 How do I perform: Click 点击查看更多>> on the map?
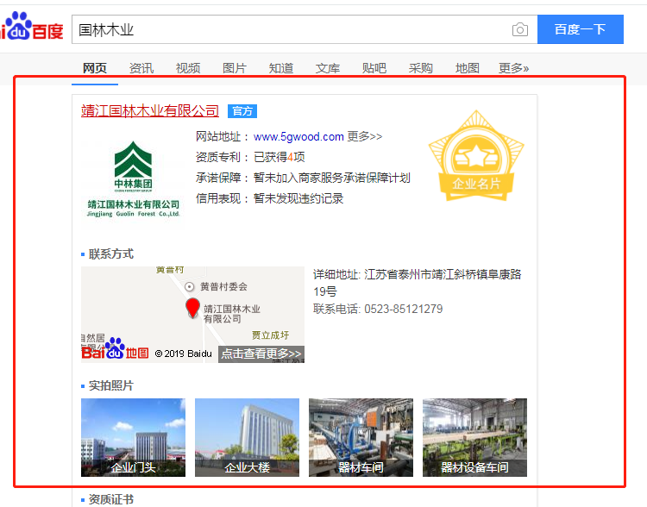point(261,354)
